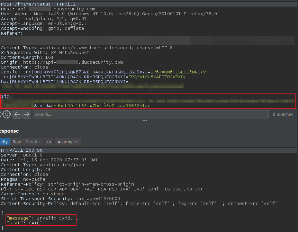298x232 pixels.
Task: Click the previous match left arrow
Action: click(17, 114)
